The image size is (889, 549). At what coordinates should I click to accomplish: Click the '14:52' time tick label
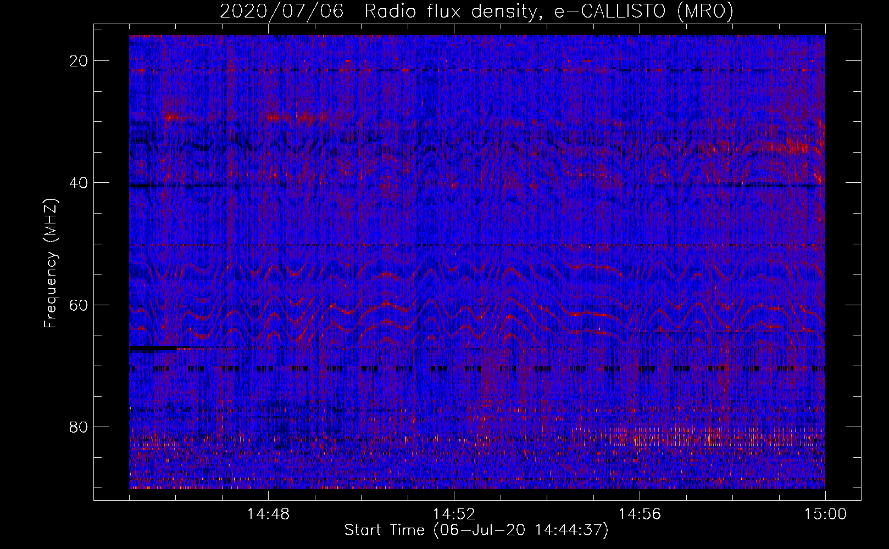click(x=454, y=514)
